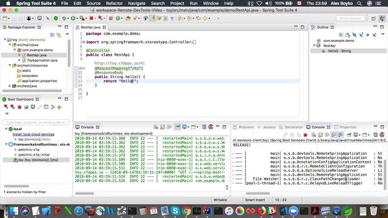Toggle Pin Console in left Console view

(x=178, y=127)
